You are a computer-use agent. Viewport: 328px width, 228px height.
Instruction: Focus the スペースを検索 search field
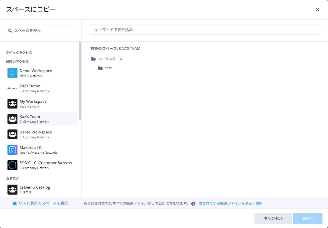coord(40,30)
